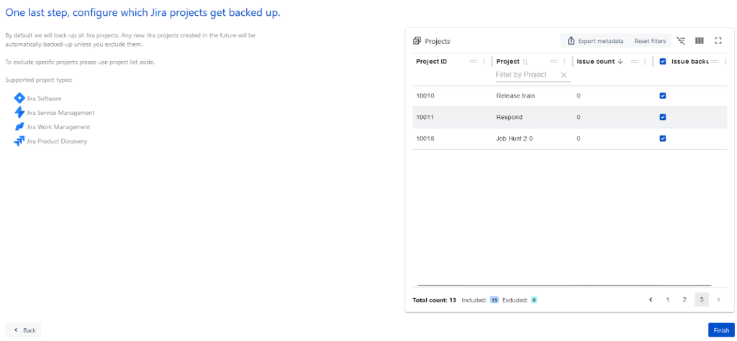
Task: Click the Export metadata button
Action: [x=594, y=41]
